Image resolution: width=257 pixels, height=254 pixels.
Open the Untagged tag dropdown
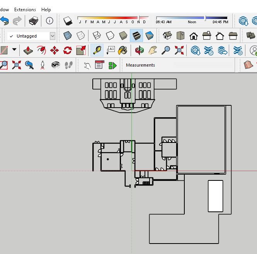(x=53, y=36)
